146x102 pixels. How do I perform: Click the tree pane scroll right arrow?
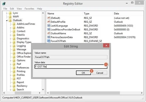tap(39, 93)
